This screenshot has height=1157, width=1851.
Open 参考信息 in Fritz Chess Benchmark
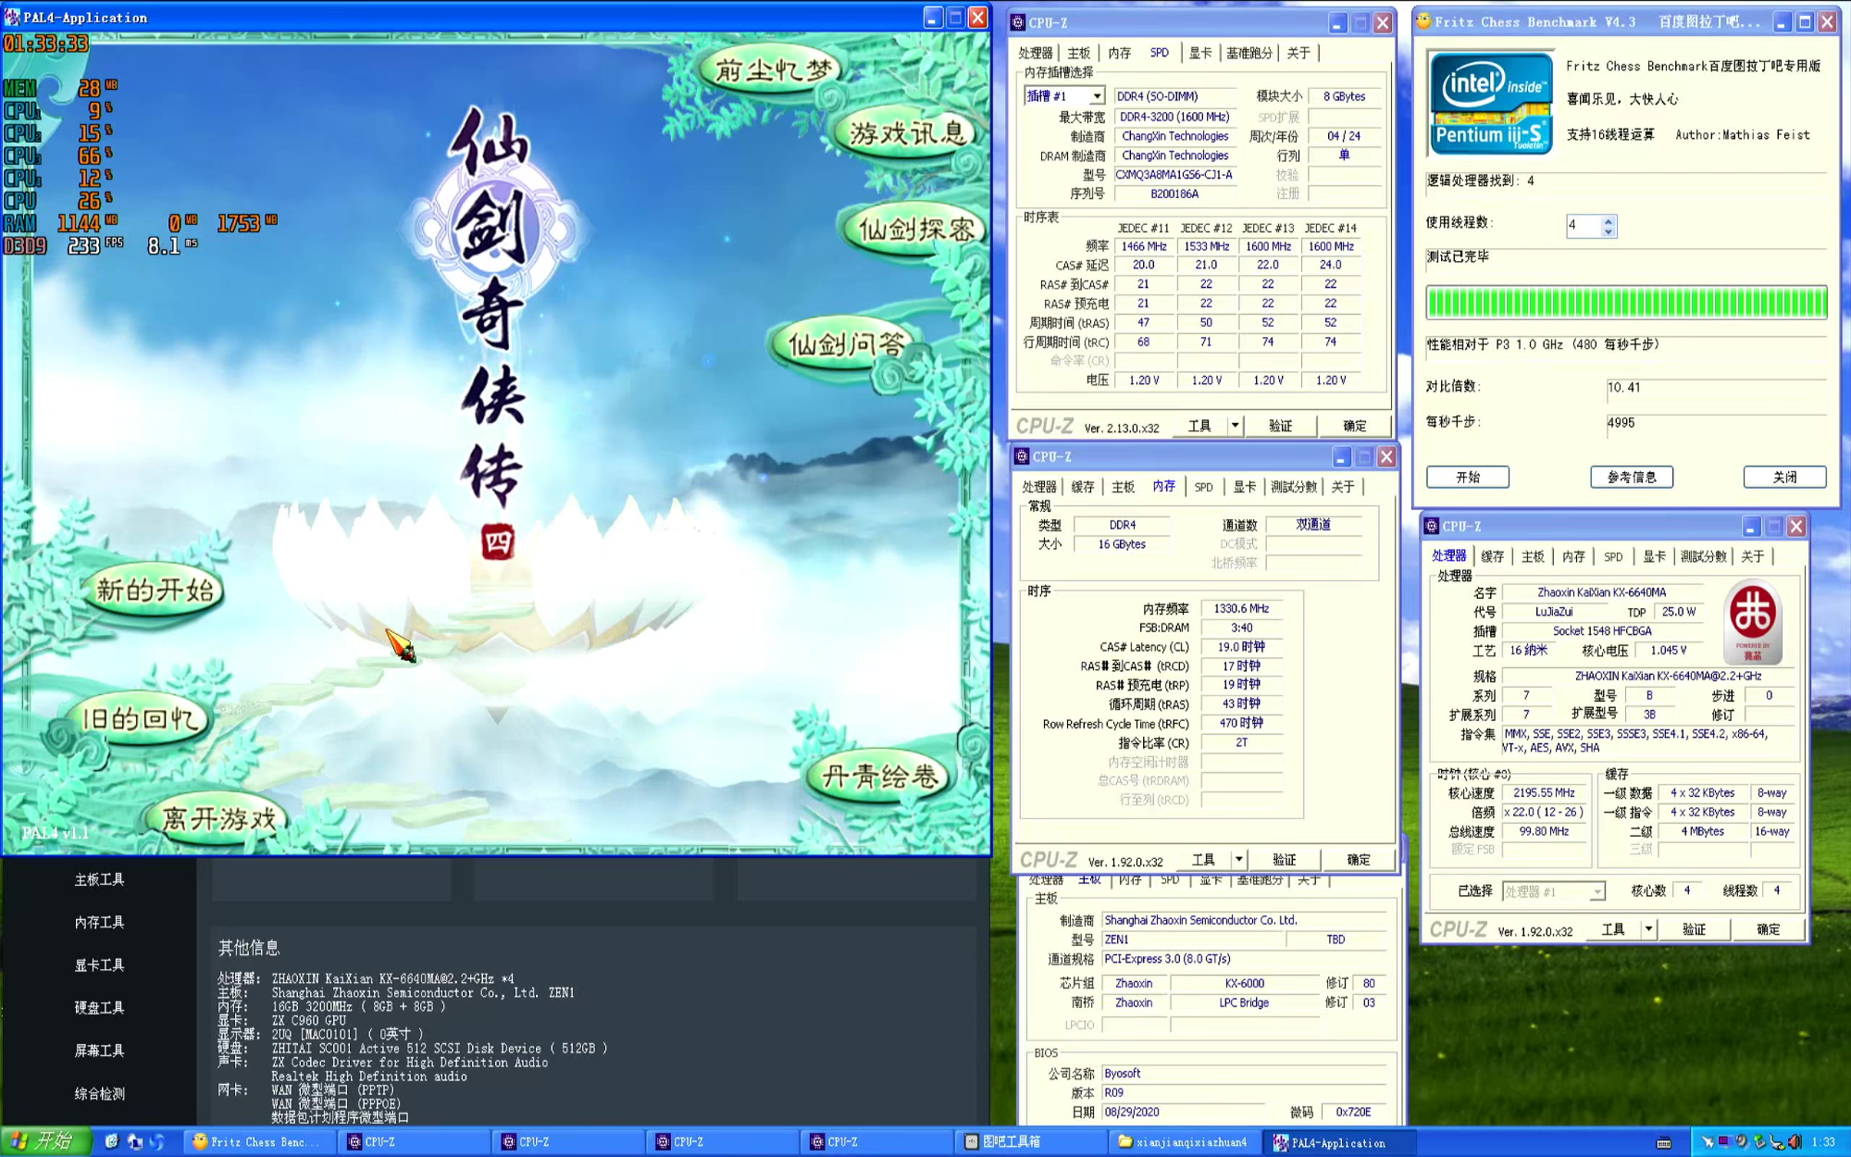pyautogui.click(x=1632, y=477)
